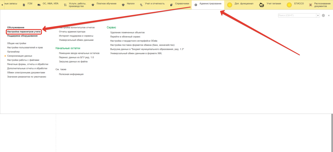Open Полезная информация

(71, 74)
